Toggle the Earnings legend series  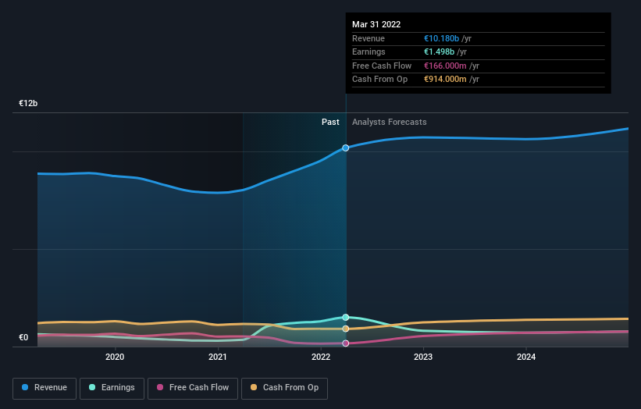112,388
